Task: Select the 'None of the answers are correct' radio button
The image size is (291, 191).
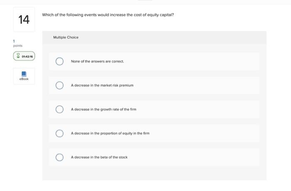Action: (59, 61)
